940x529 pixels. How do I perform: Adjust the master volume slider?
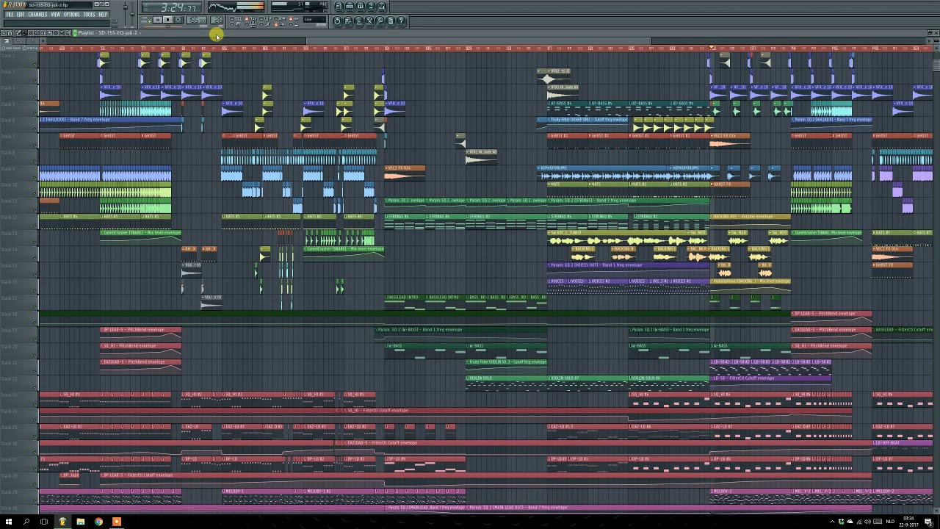click(x=126, y=13)
